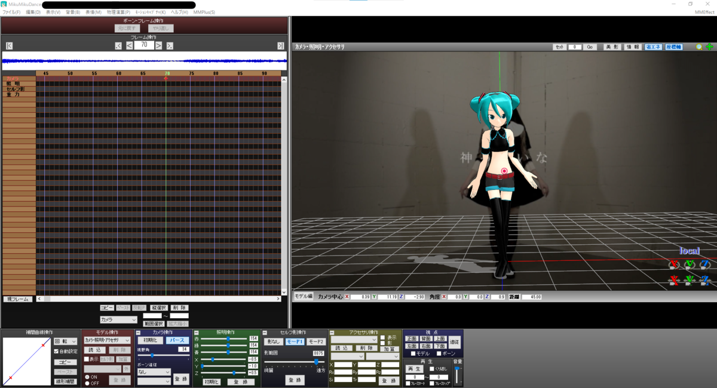Click the モデル編 mode button
717x388 pixels.
click(x=304, y=296)
